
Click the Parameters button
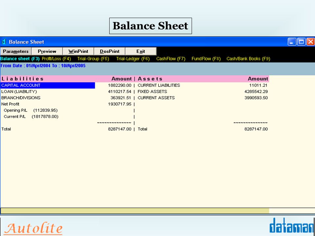pyautogui.click(x=16, y=51)
